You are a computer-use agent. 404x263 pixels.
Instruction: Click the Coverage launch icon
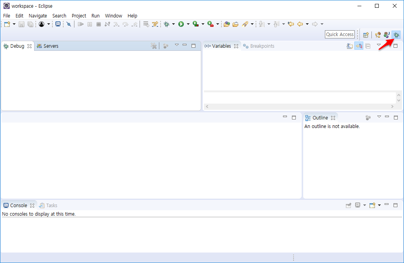196,24
